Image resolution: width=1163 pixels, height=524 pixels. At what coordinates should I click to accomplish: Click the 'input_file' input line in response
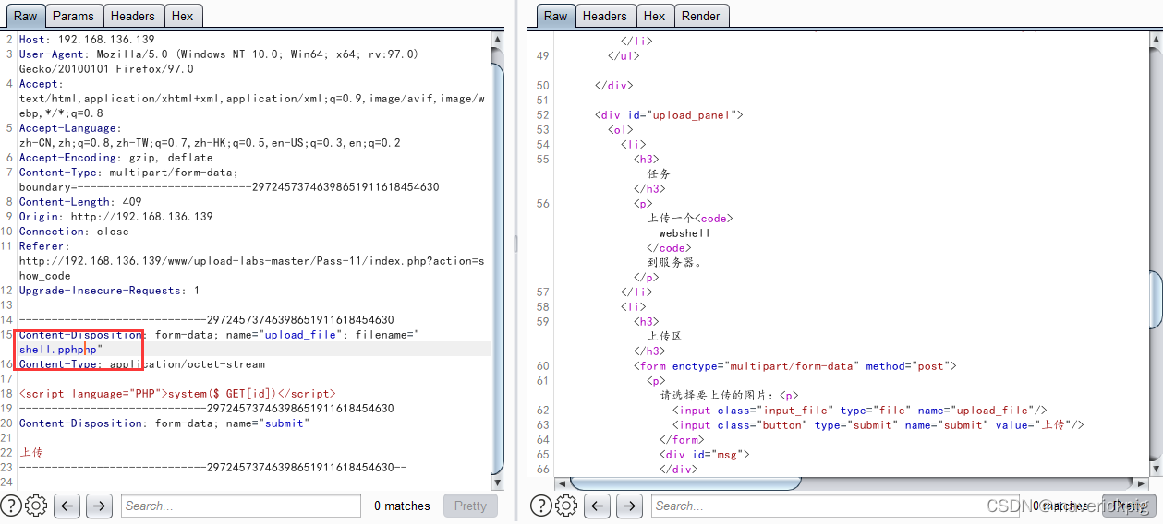pos(859,411)
